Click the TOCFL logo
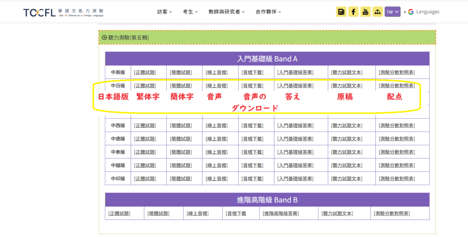This screenshot has width=468, height=237. coord(64,12)
